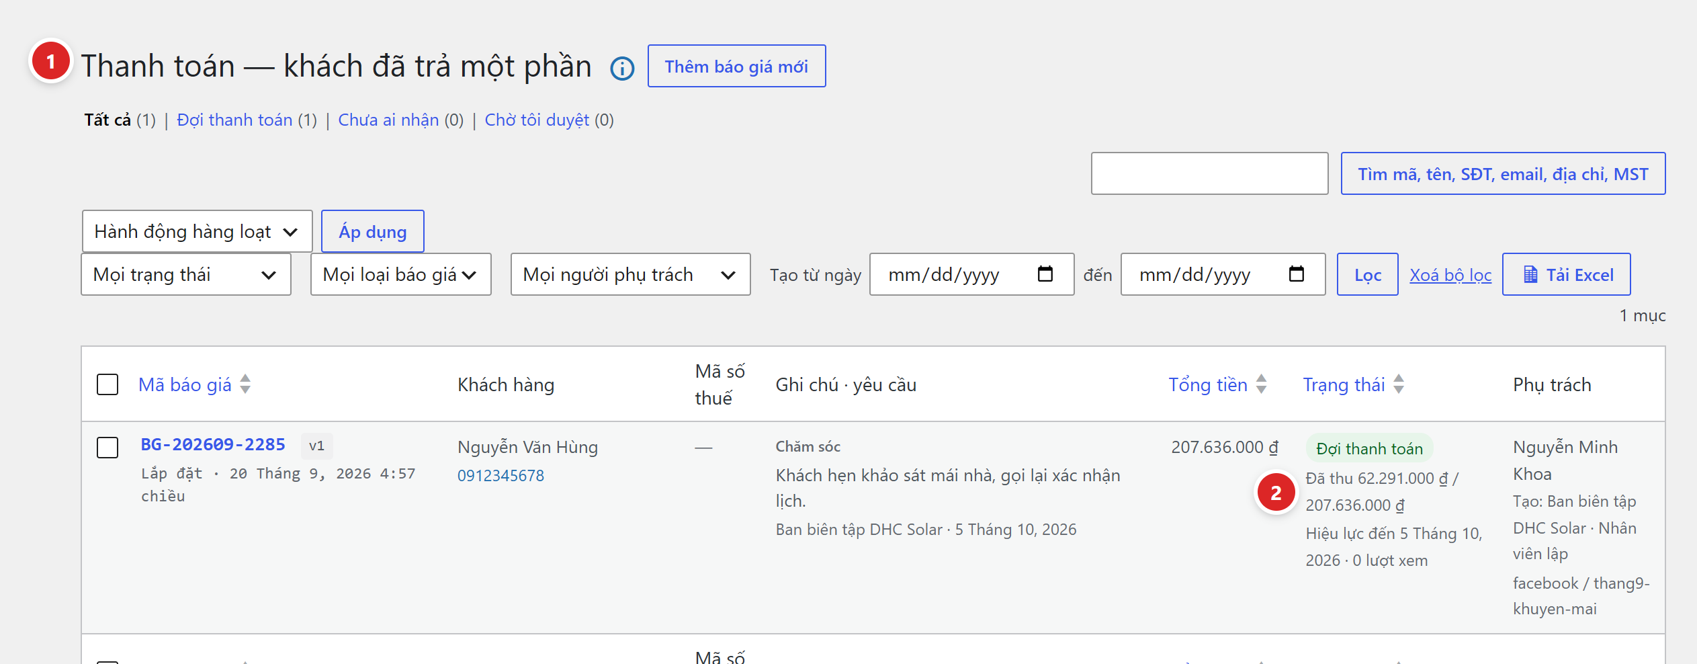
Task: Click the v1 version badge
Action: [316, 446]
